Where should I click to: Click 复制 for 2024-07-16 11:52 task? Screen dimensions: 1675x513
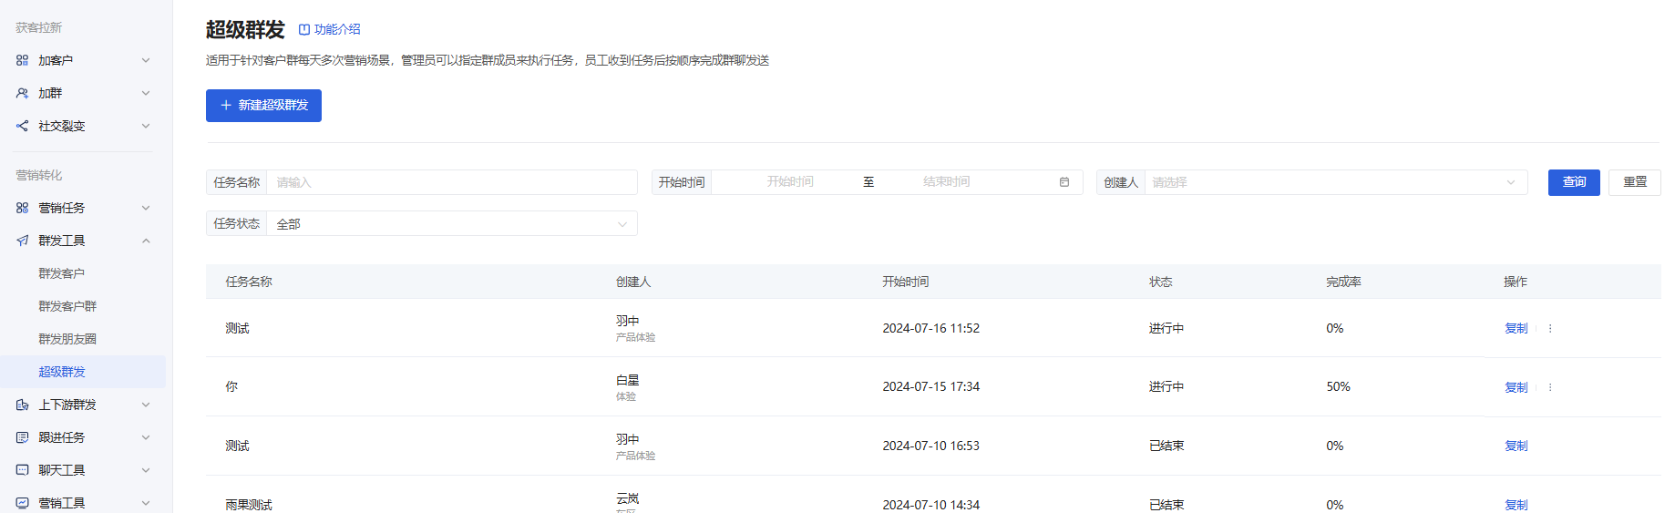[x=1516, y=328]
